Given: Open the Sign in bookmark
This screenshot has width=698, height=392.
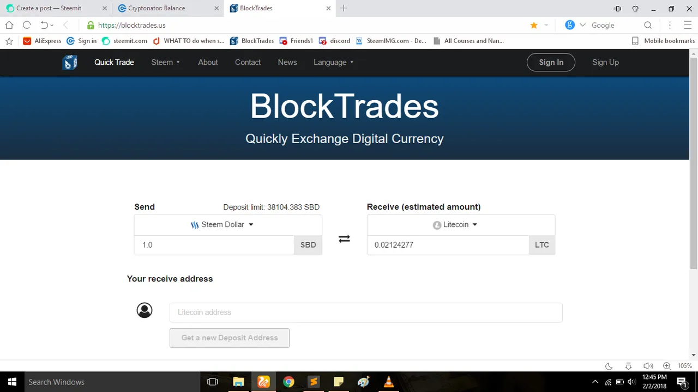Looking at the screenshot, I should [x=81, y=41].
